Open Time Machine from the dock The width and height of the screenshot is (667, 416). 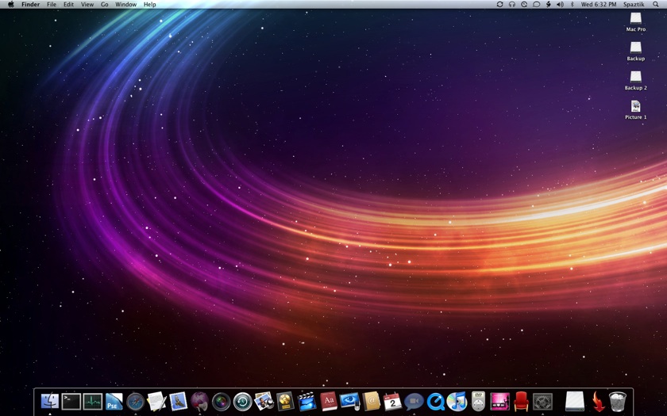(x=242, y=402)
